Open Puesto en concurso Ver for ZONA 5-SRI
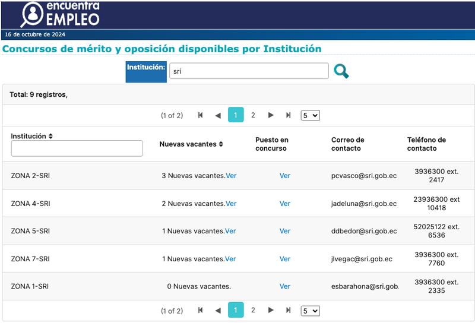Screen dimensions: 475x323 pyautogui.click(x=285, y=231)
